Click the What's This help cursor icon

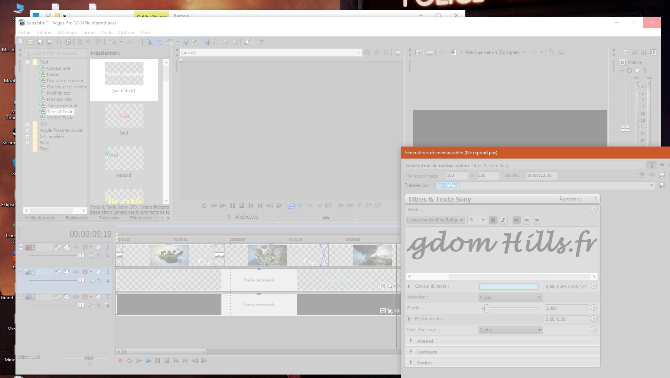[260, 42]
